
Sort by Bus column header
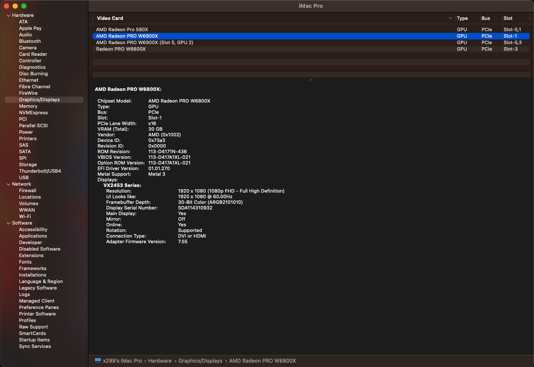(485, 18)
